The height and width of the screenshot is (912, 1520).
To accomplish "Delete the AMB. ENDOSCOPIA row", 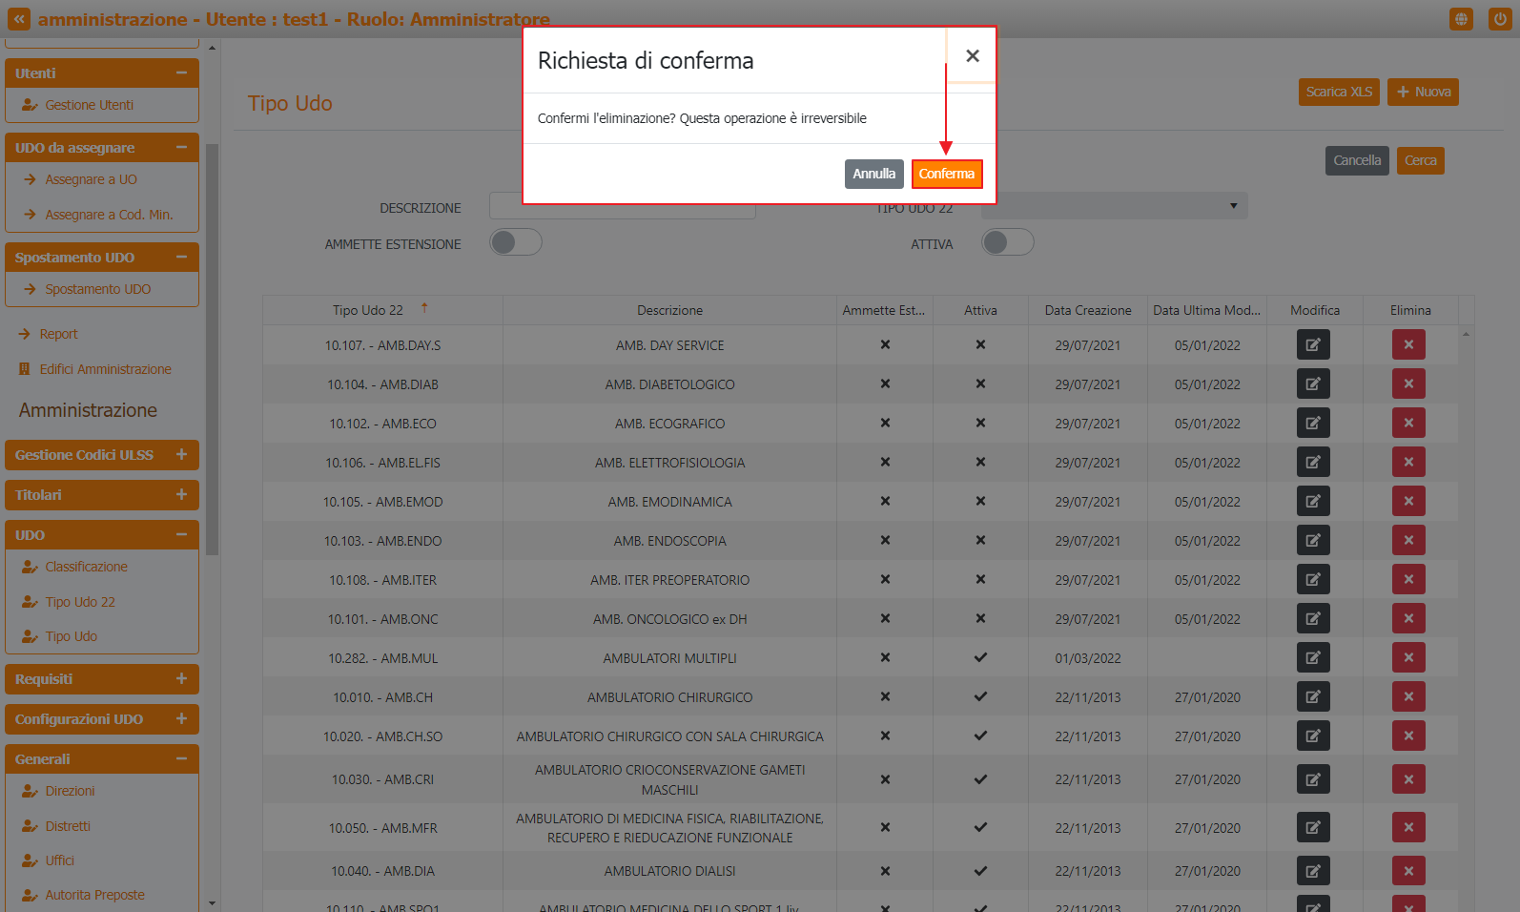I will [1408, 540].
